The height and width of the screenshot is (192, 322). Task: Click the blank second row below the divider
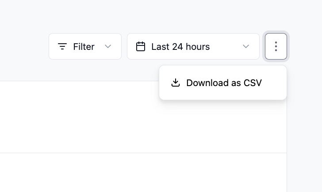[x=143, y=173]
